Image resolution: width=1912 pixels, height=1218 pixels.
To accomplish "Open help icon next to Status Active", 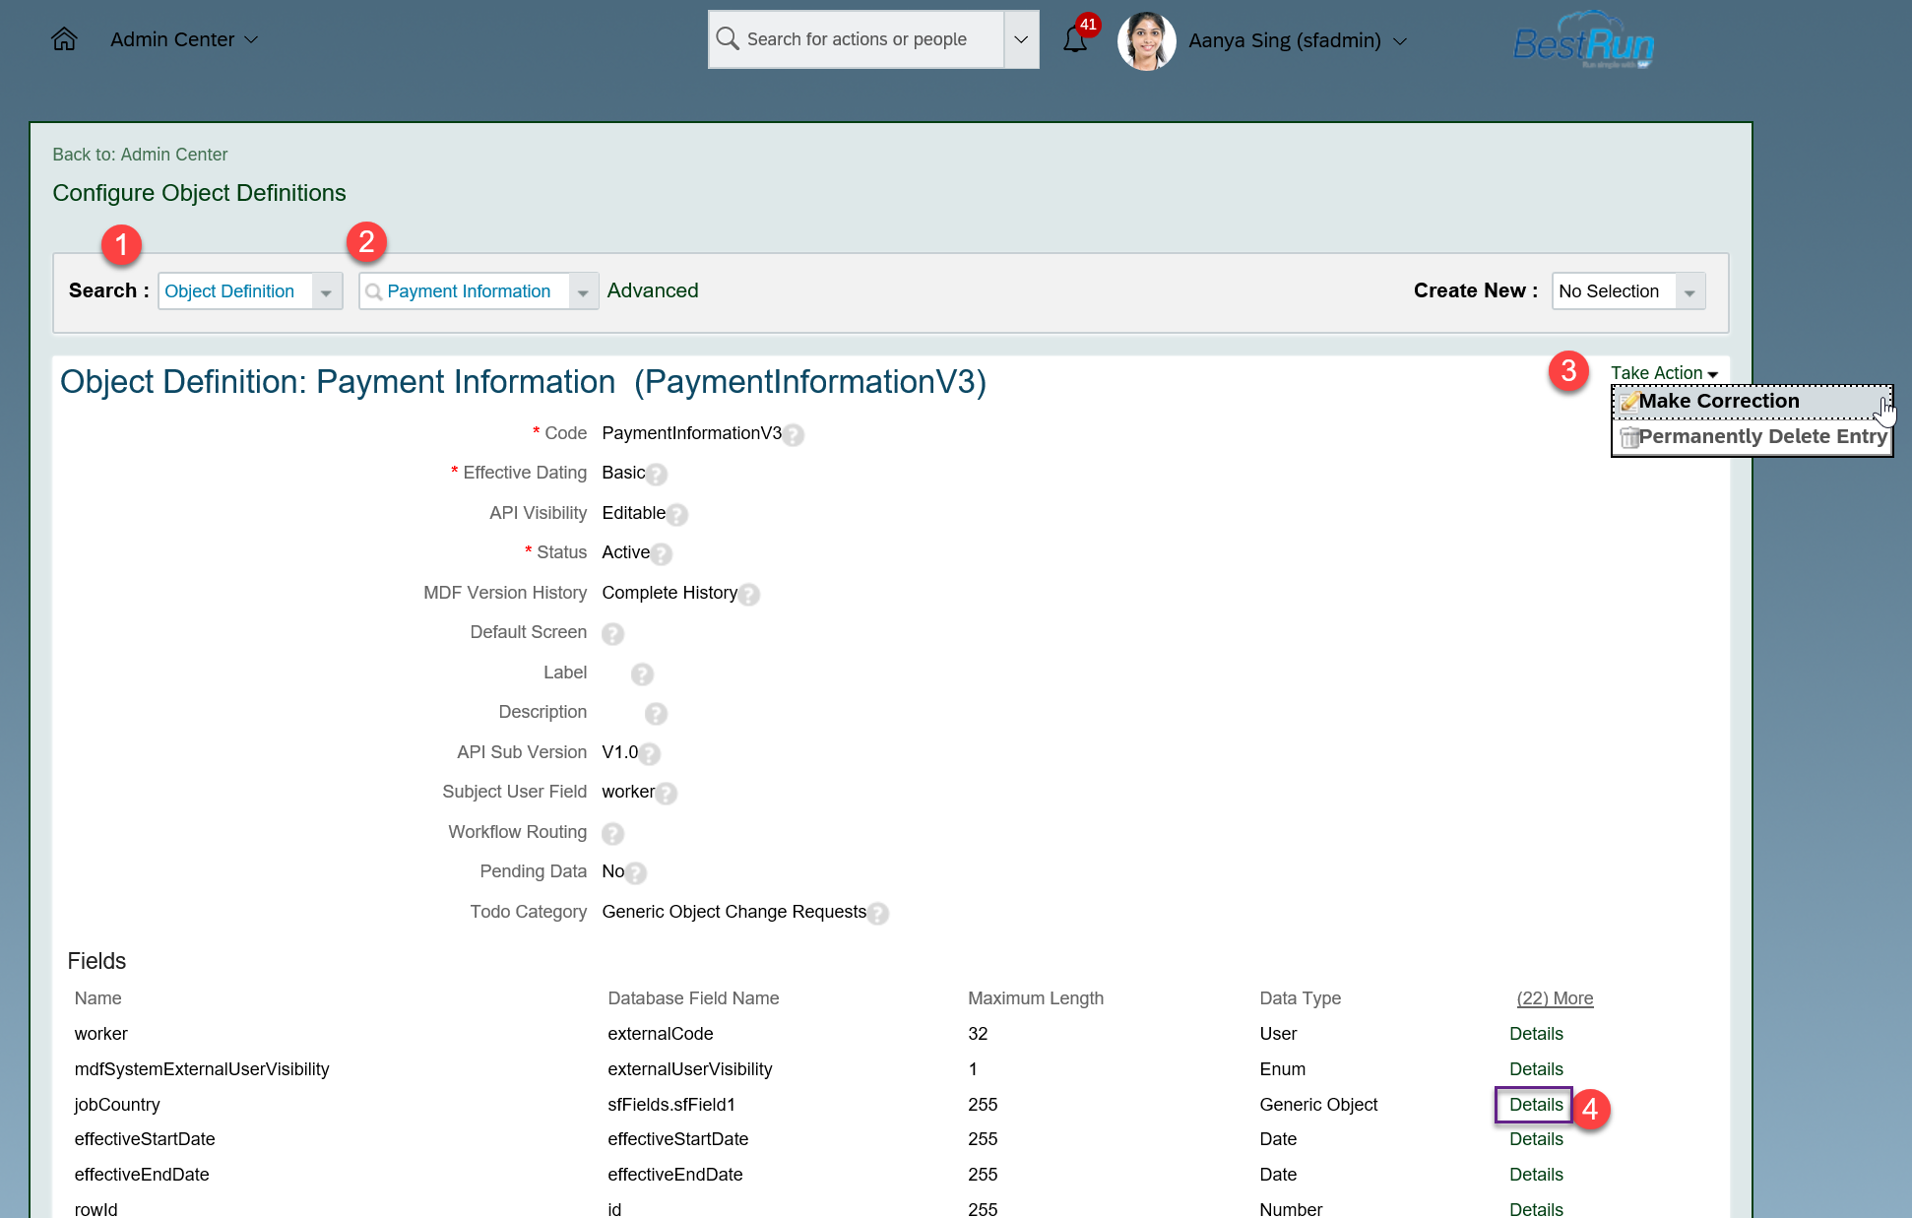I will [x=662, y=553].
